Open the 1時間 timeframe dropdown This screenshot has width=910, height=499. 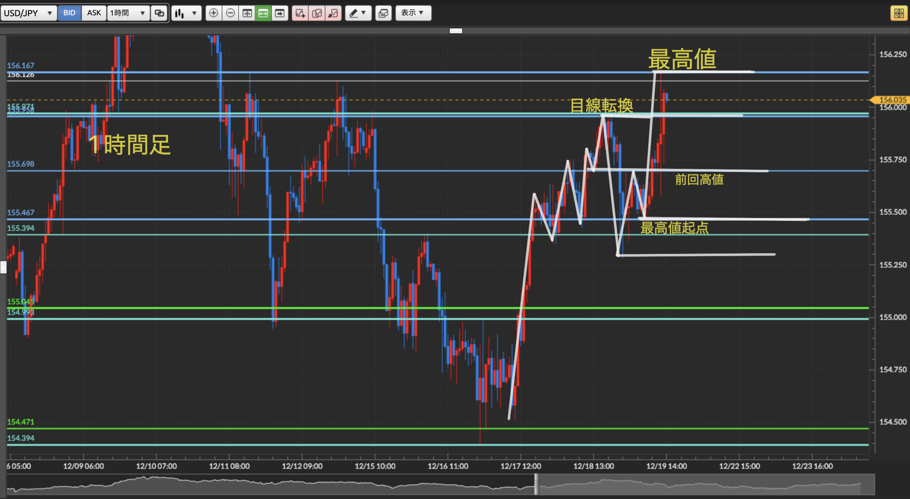point(128,13)
